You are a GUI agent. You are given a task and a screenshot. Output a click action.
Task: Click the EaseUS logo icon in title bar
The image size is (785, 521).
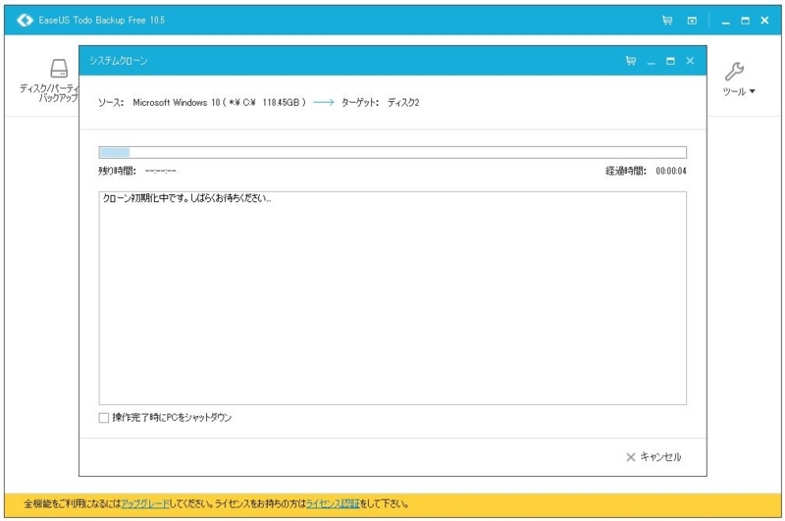point(25,20)
